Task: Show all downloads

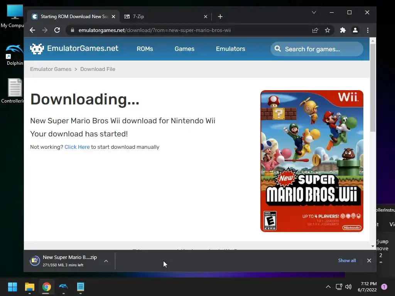Action: click(x=347, y=261)
